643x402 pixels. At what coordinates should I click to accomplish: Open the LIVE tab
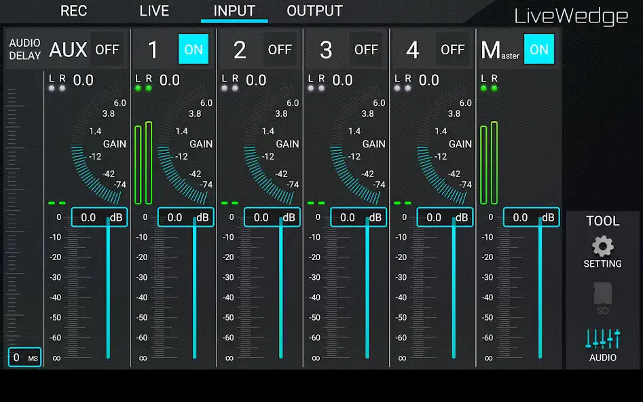[153, 11]
